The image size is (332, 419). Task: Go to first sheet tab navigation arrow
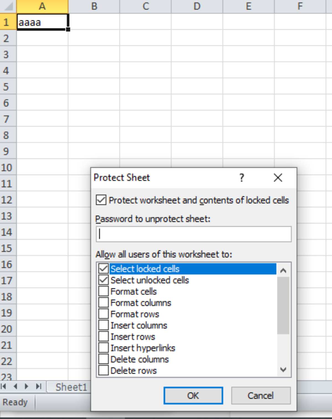click(4, 386)
